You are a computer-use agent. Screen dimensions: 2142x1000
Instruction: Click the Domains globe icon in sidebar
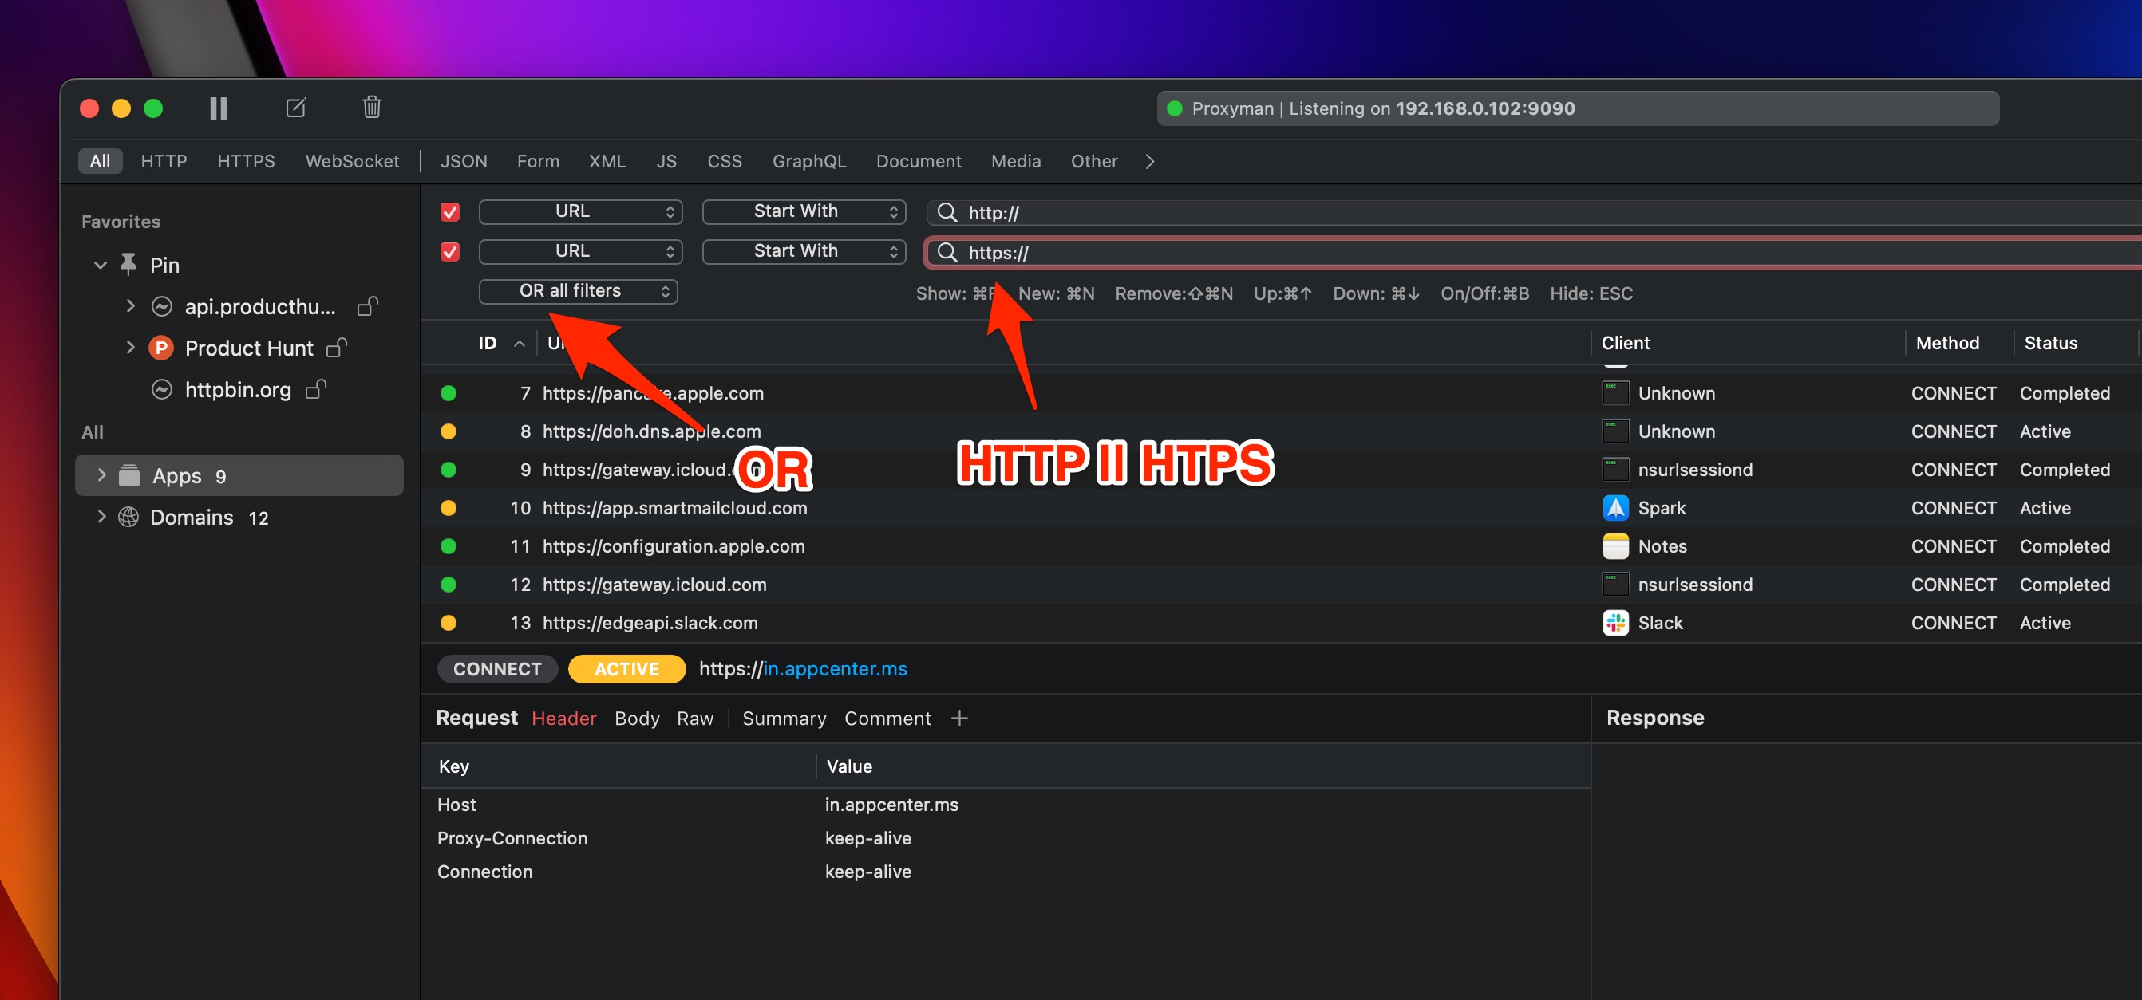click(128, 517)
